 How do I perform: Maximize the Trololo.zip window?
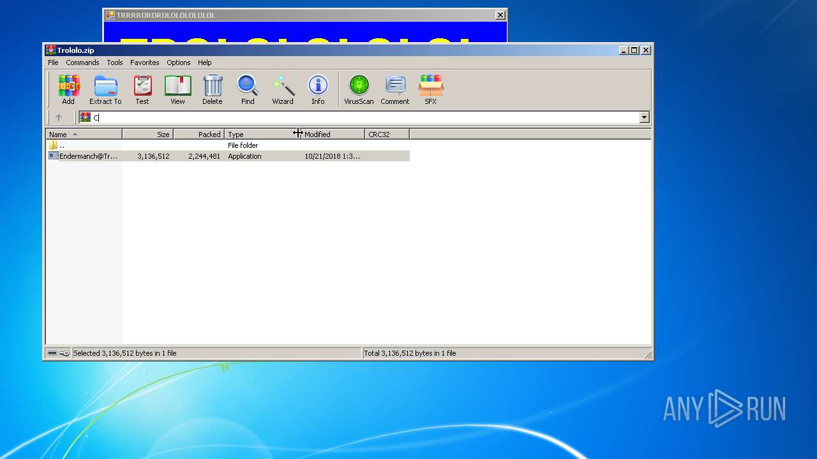coord(634,50)
